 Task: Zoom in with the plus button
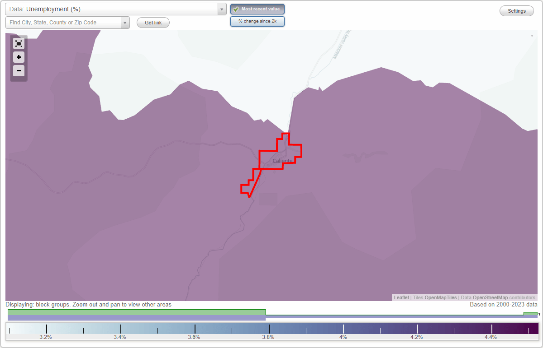click(x=19, y=57)
